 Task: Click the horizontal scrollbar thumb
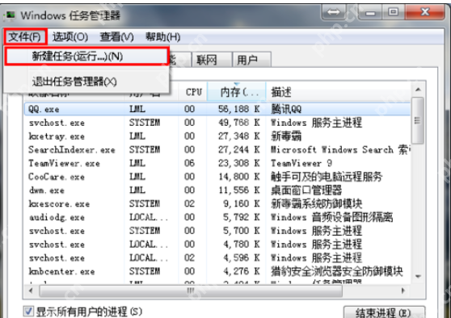pos(191,291)
